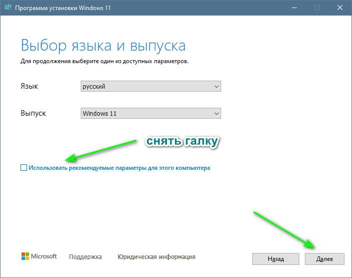Close the Windows 11 setup window
Viewport: 352px width, 278px height.
click(340, 8)
